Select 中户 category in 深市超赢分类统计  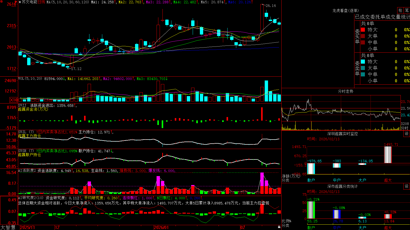[x=337, y=227]
